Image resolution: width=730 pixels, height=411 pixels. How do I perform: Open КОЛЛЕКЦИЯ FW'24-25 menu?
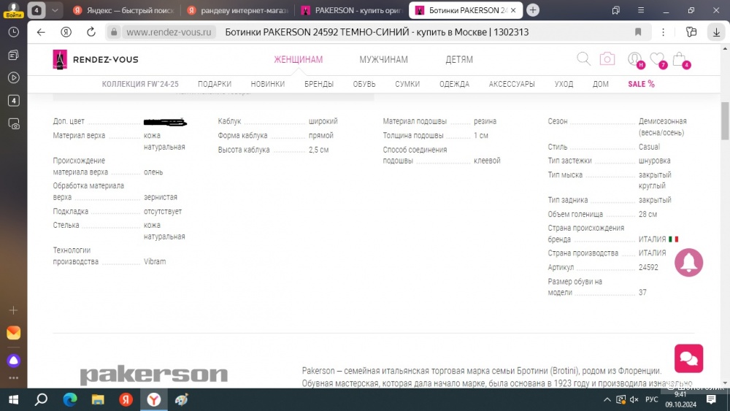click(140, 84)
